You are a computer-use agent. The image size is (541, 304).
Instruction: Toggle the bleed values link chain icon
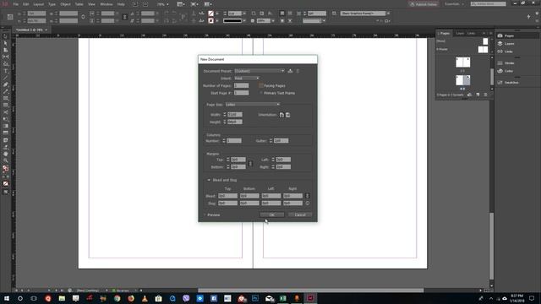click(308, 196)
